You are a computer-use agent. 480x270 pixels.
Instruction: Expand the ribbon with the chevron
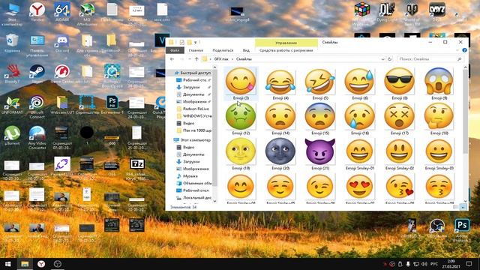457,50
